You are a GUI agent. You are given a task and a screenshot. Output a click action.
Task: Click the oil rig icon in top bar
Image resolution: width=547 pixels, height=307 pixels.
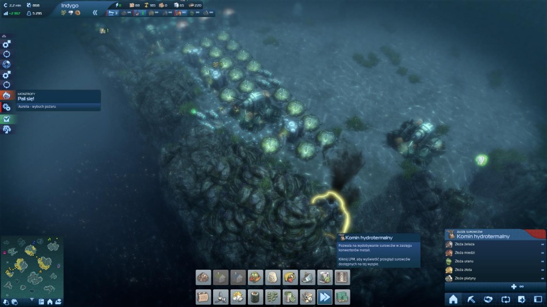(112, 13)
